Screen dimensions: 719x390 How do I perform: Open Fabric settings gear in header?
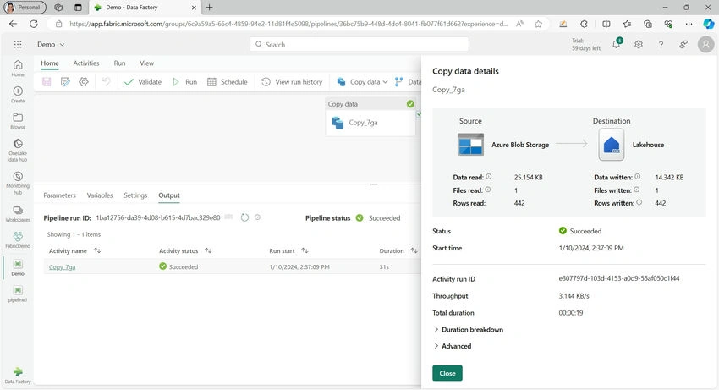pyautogui.click(x=639, y=45)
